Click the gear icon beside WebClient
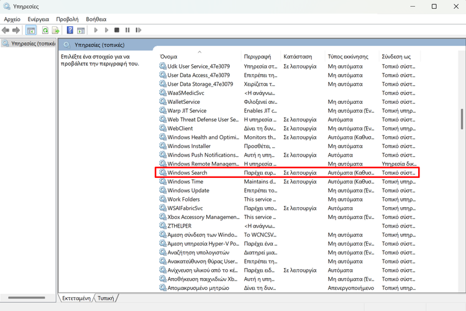 [x=163, y=128]
